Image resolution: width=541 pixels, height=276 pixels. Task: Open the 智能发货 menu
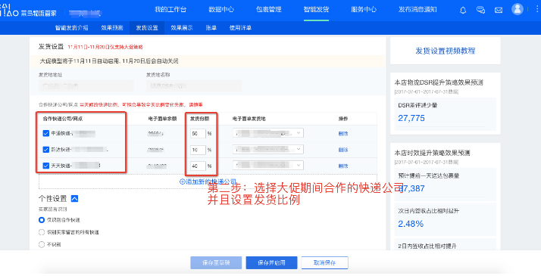(x=316, y=10)
